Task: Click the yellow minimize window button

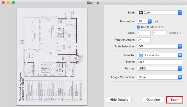Action: point(8,3)
